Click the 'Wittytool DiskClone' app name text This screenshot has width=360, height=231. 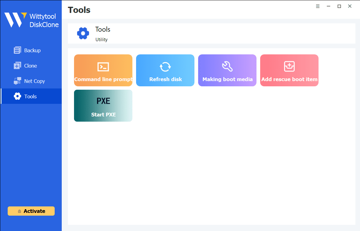44,21
